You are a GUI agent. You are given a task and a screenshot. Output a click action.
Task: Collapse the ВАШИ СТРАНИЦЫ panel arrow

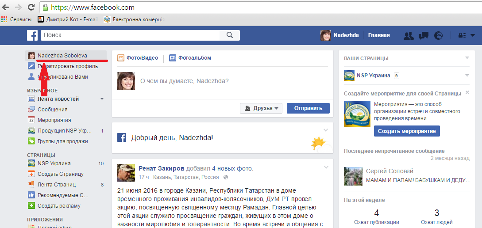click(467, 58)
